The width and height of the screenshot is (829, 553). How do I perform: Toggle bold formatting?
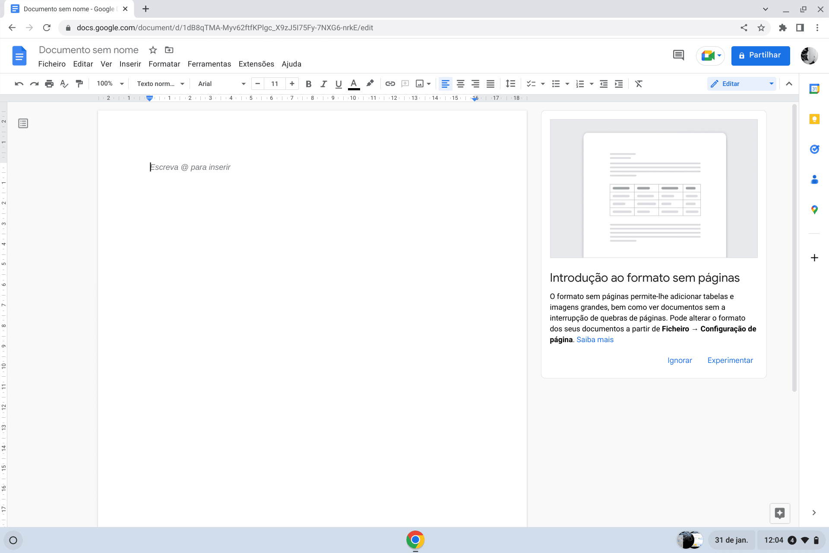(308, 84)
